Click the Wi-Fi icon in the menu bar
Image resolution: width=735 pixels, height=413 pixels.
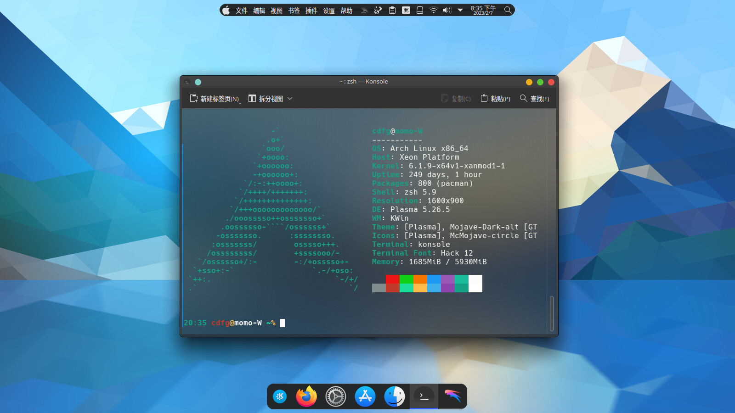[x=434, y=10]
